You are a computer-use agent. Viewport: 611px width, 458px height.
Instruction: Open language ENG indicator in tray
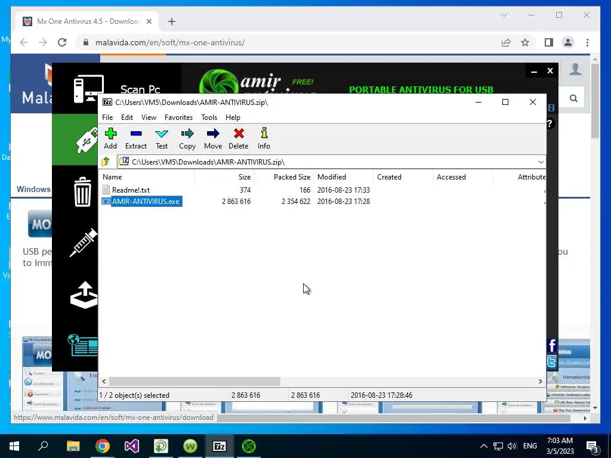pos(530,446)
